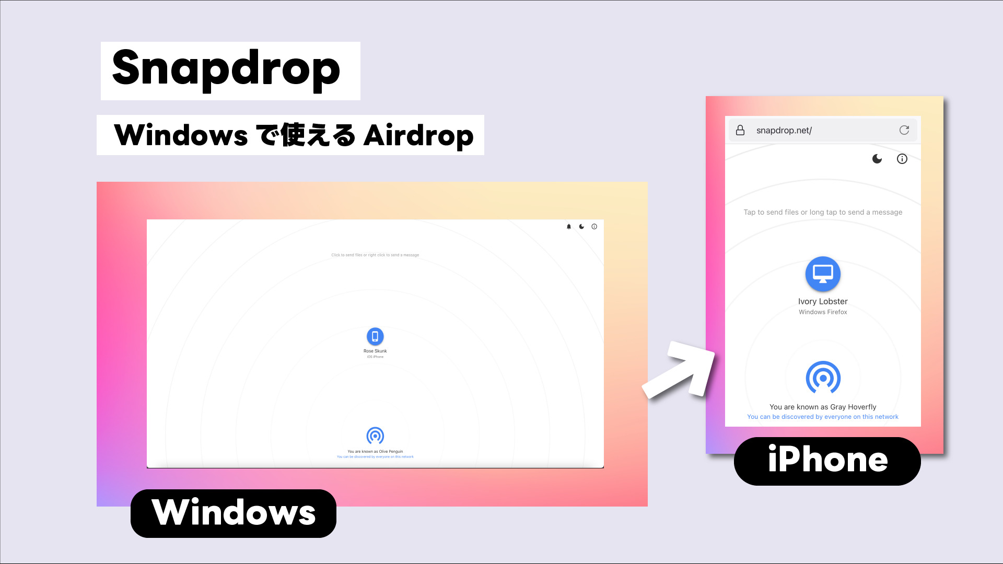Toggle dark mode on Windows Snapdrop
Viewport: 1003px width, 564px height.
point(581,227)
